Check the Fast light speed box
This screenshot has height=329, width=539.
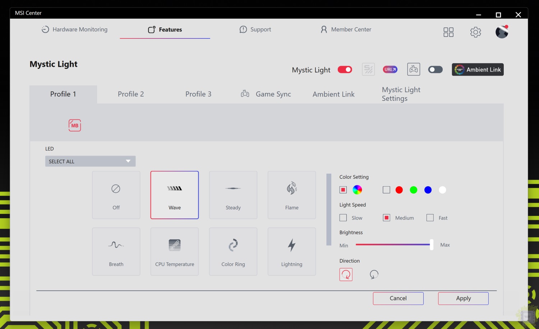[x=430, y=218]
